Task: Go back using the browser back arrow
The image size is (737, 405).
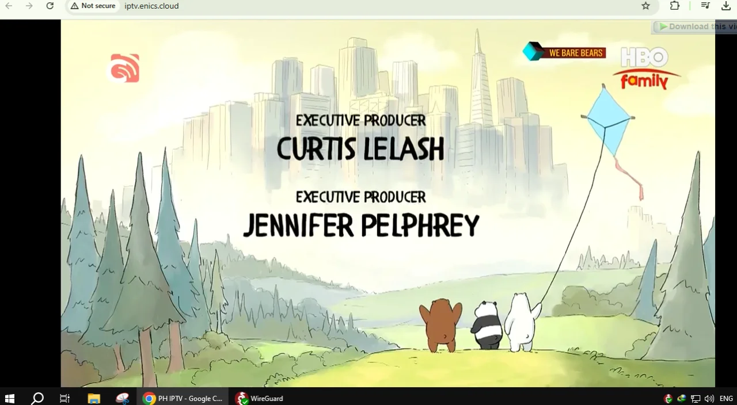Action: click(9, 6)
